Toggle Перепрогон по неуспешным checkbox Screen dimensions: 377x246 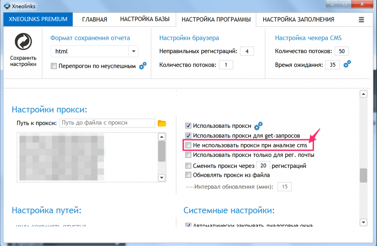click(54, 66)
